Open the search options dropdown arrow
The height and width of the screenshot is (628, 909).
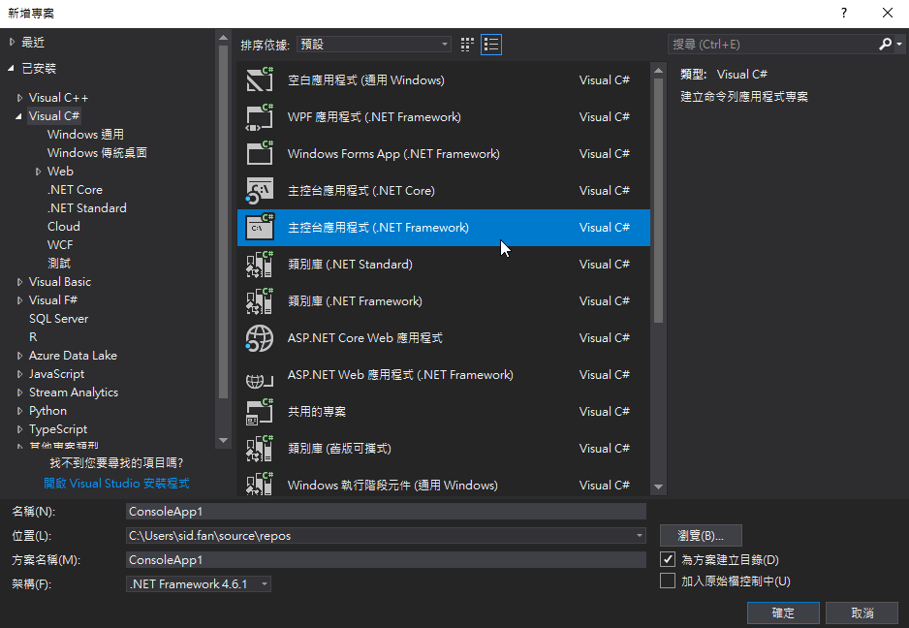(899, 44)
